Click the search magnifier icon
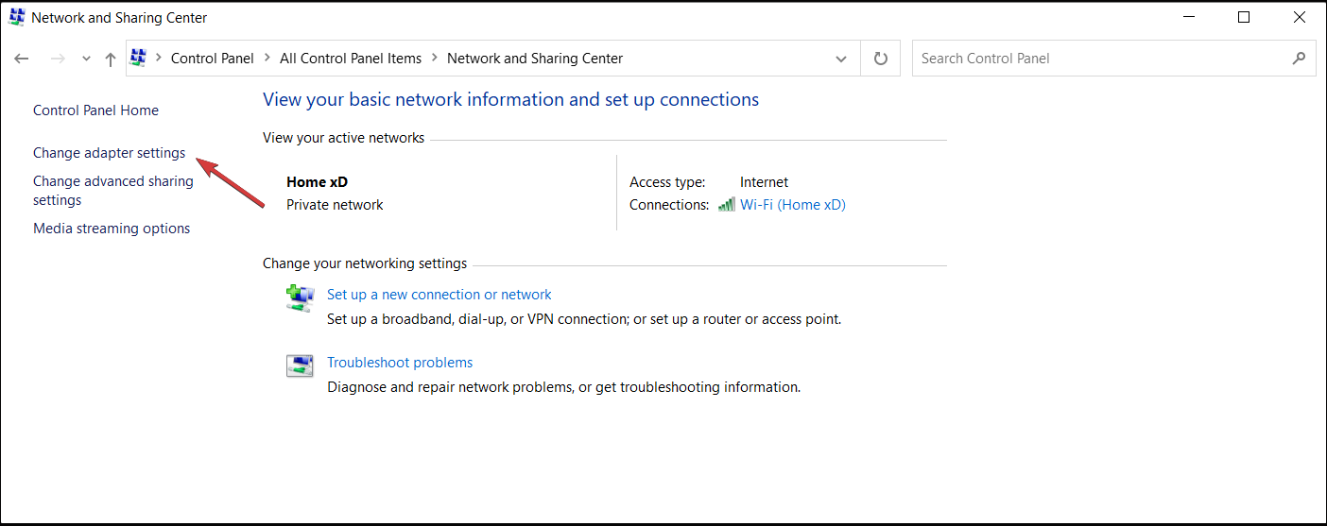The height and width of the screenshot is (526, 1327). pos(1299,58)
